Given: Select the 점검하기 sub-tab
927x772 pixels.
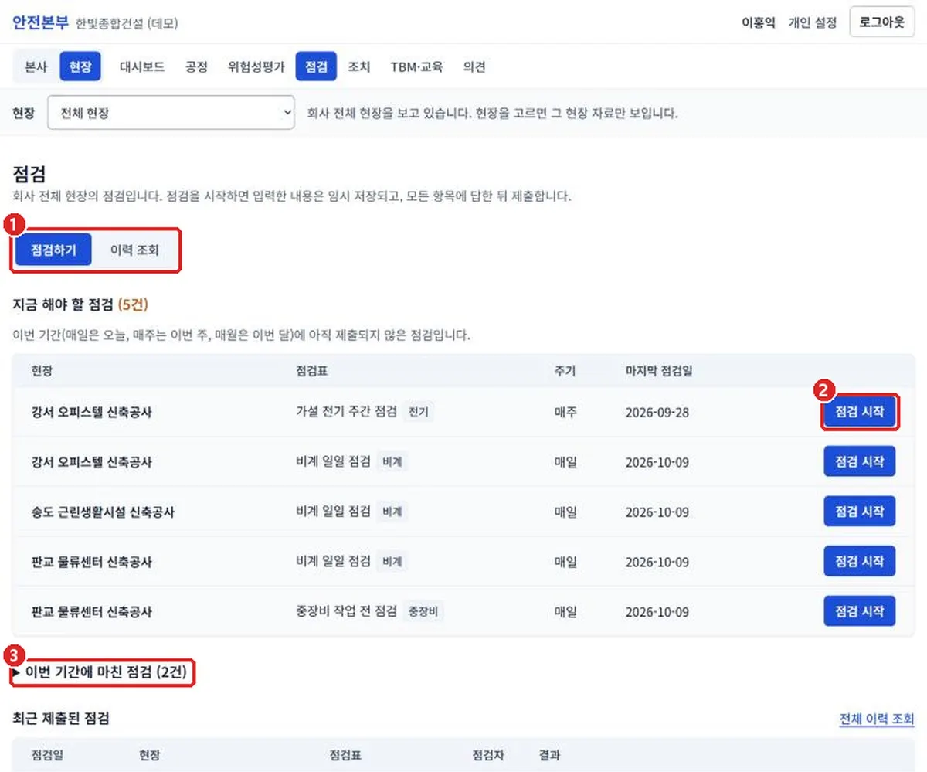Looking at the screenshot, I should click(x=54, y=250).
